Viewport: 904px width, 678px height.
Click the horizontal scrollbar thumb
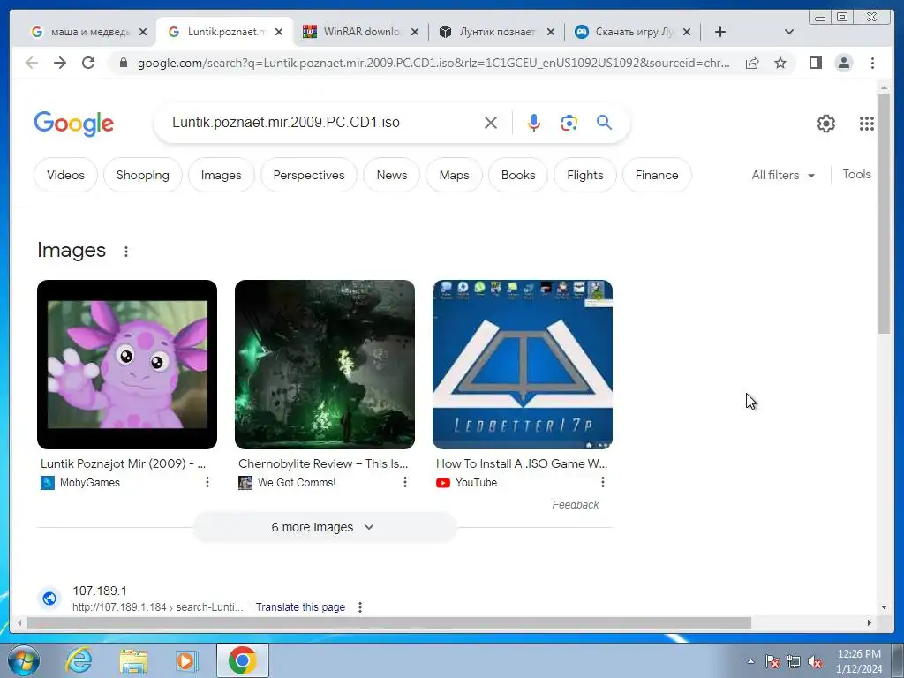(389, 622)
